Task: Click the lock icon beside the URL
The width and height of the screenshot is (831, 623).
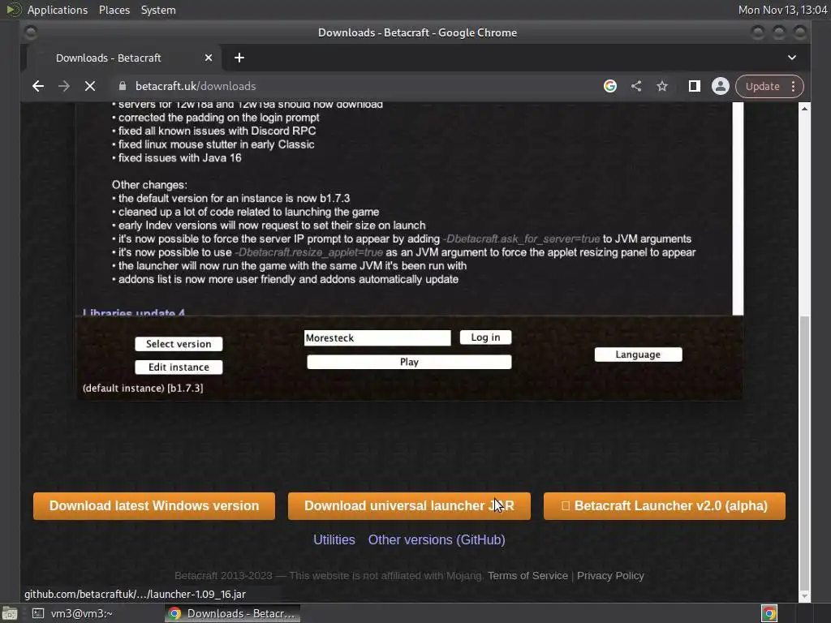Action: point(123,86)
